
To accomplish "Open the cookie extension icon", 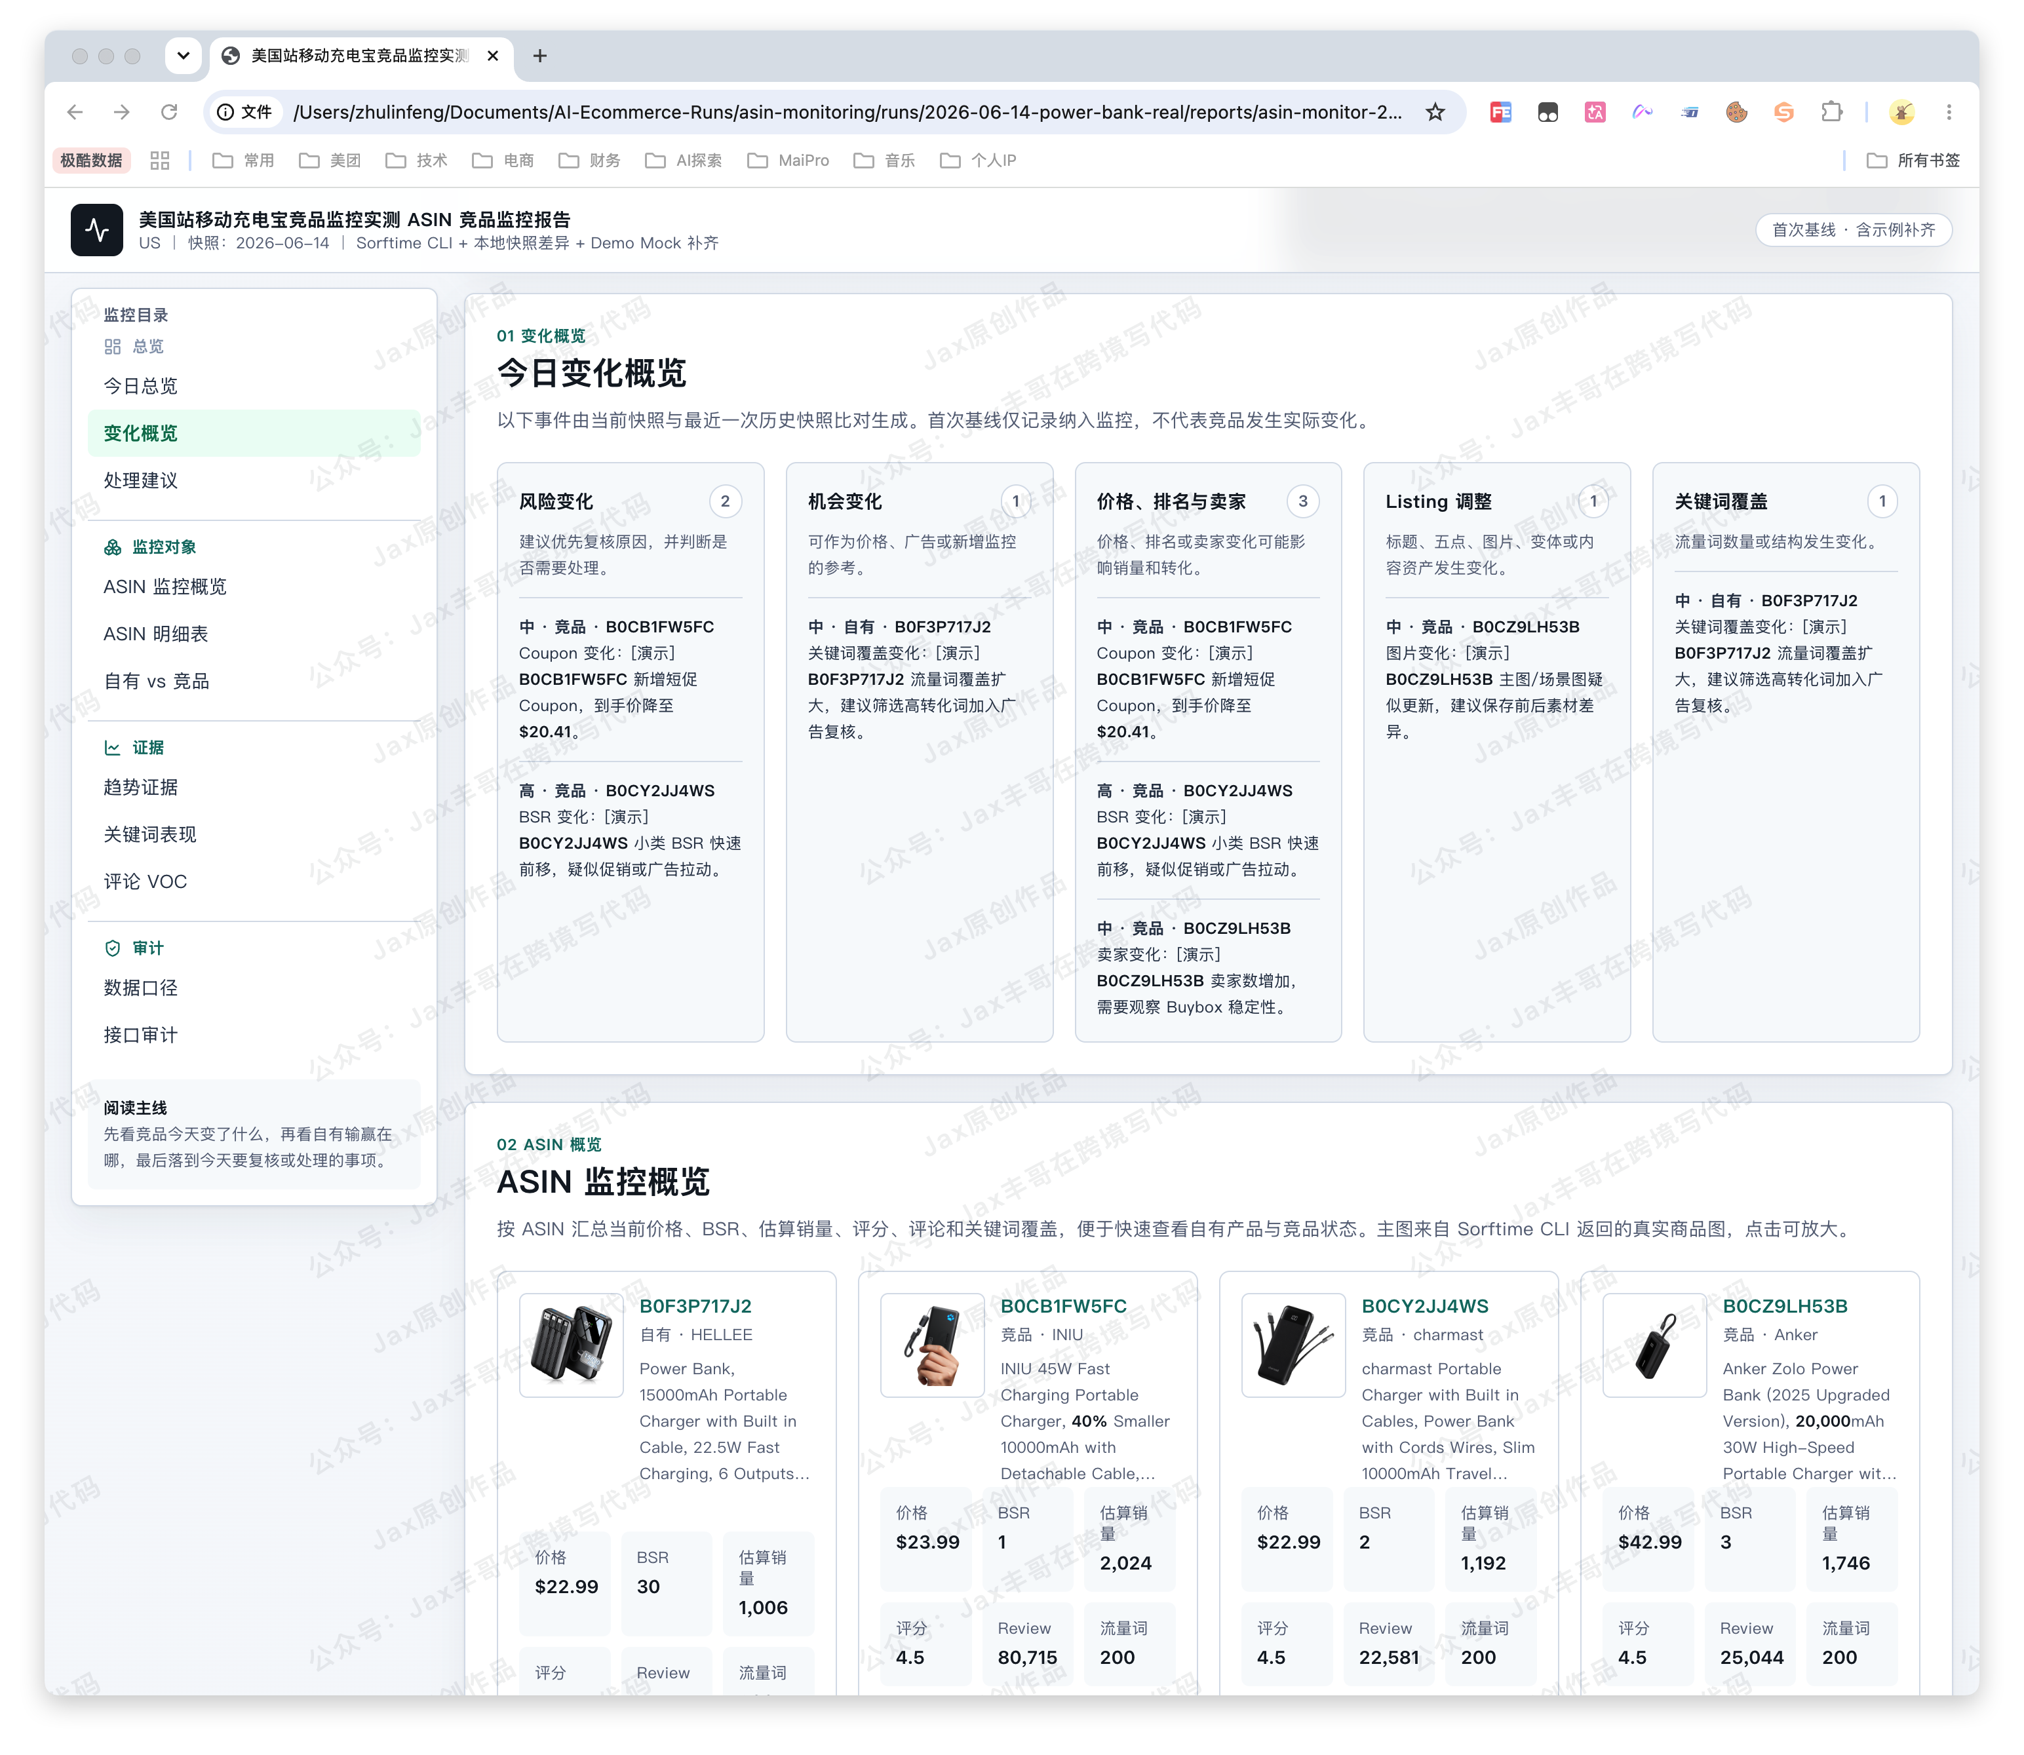I will 1737,113.
